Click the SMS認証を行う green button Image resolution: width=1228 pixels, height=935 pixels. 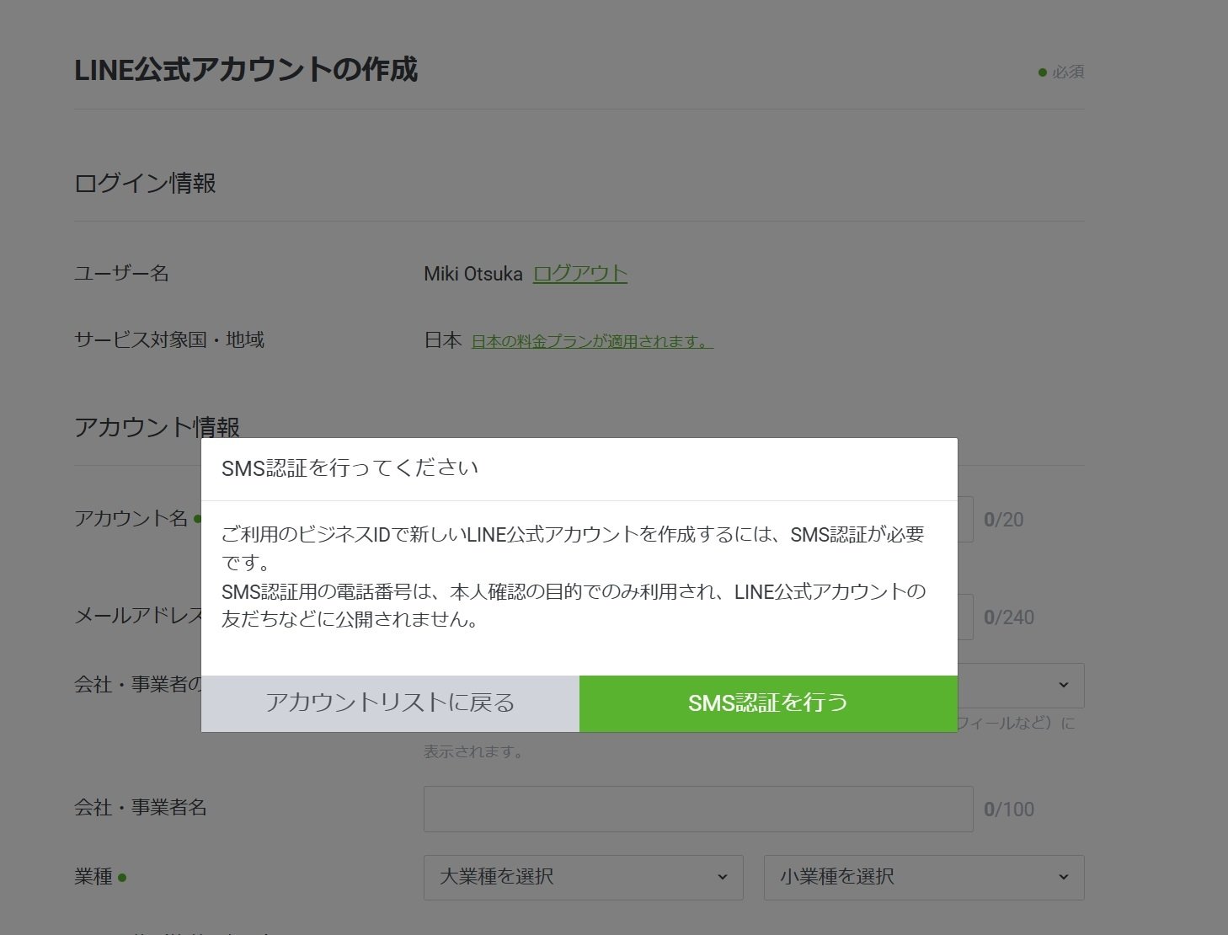[767, 703]
